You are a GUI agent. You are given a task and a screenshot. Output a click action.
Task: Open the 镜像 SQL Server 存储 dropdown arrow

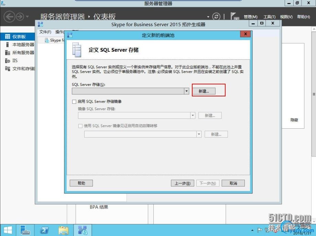193,115
